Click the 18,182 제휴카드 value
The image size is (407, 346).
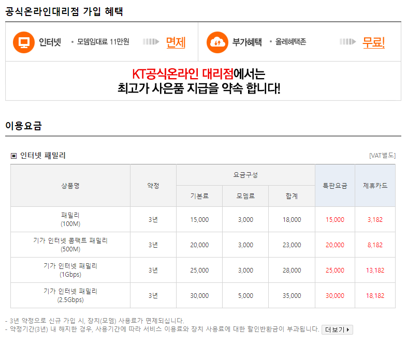tap(375, 296)
